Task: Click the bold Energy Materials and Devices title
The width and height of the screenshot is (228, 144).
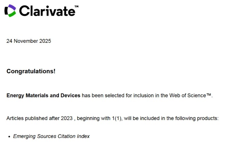Action: 43,96
